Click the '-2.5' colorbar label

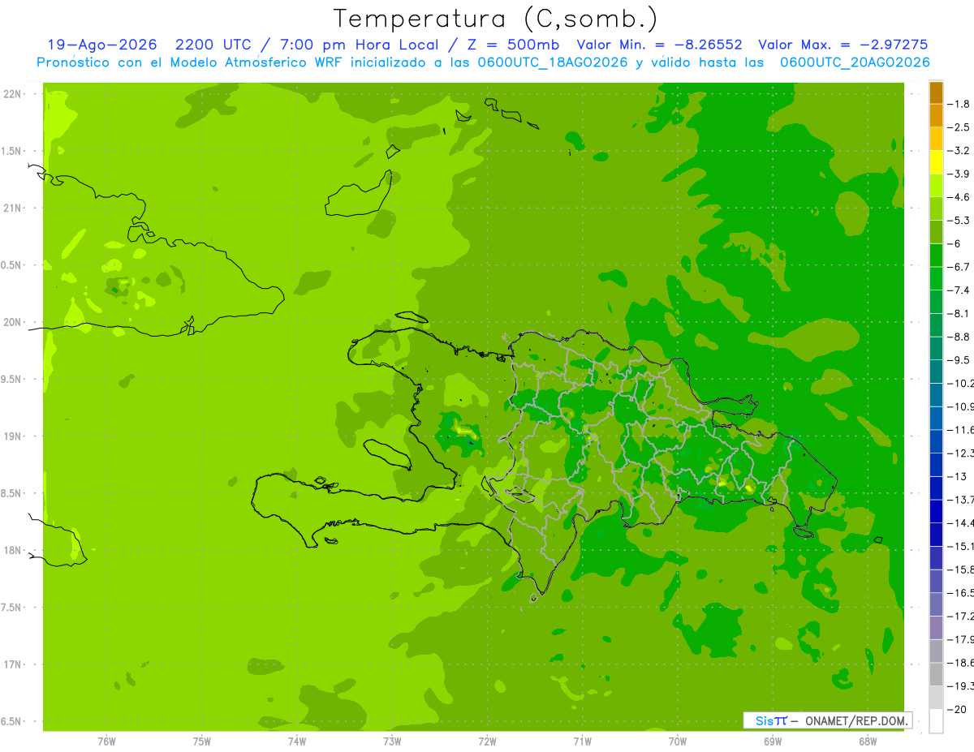959,127
